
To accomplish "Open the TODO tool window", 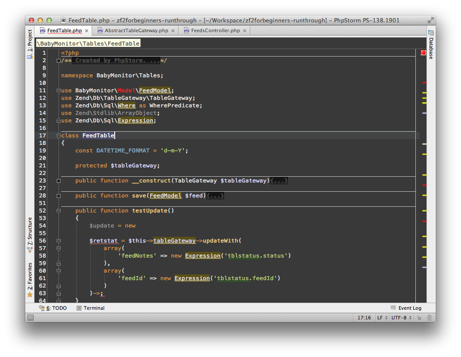I will pos(55,308).
